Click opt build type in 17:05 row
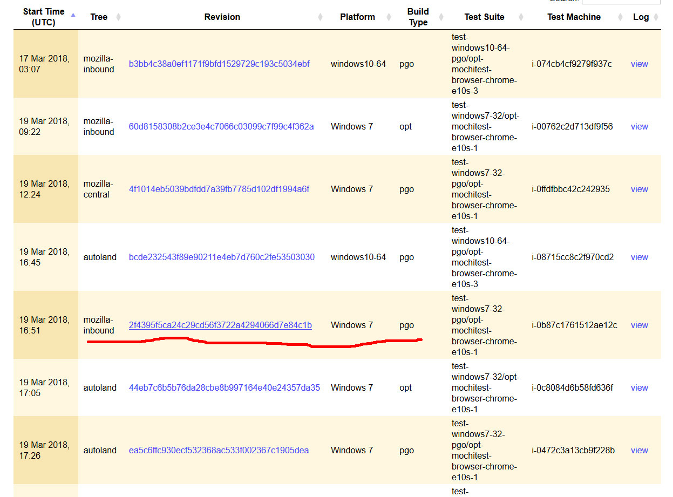Screen dimensions: 673x497 coord(406,387)
